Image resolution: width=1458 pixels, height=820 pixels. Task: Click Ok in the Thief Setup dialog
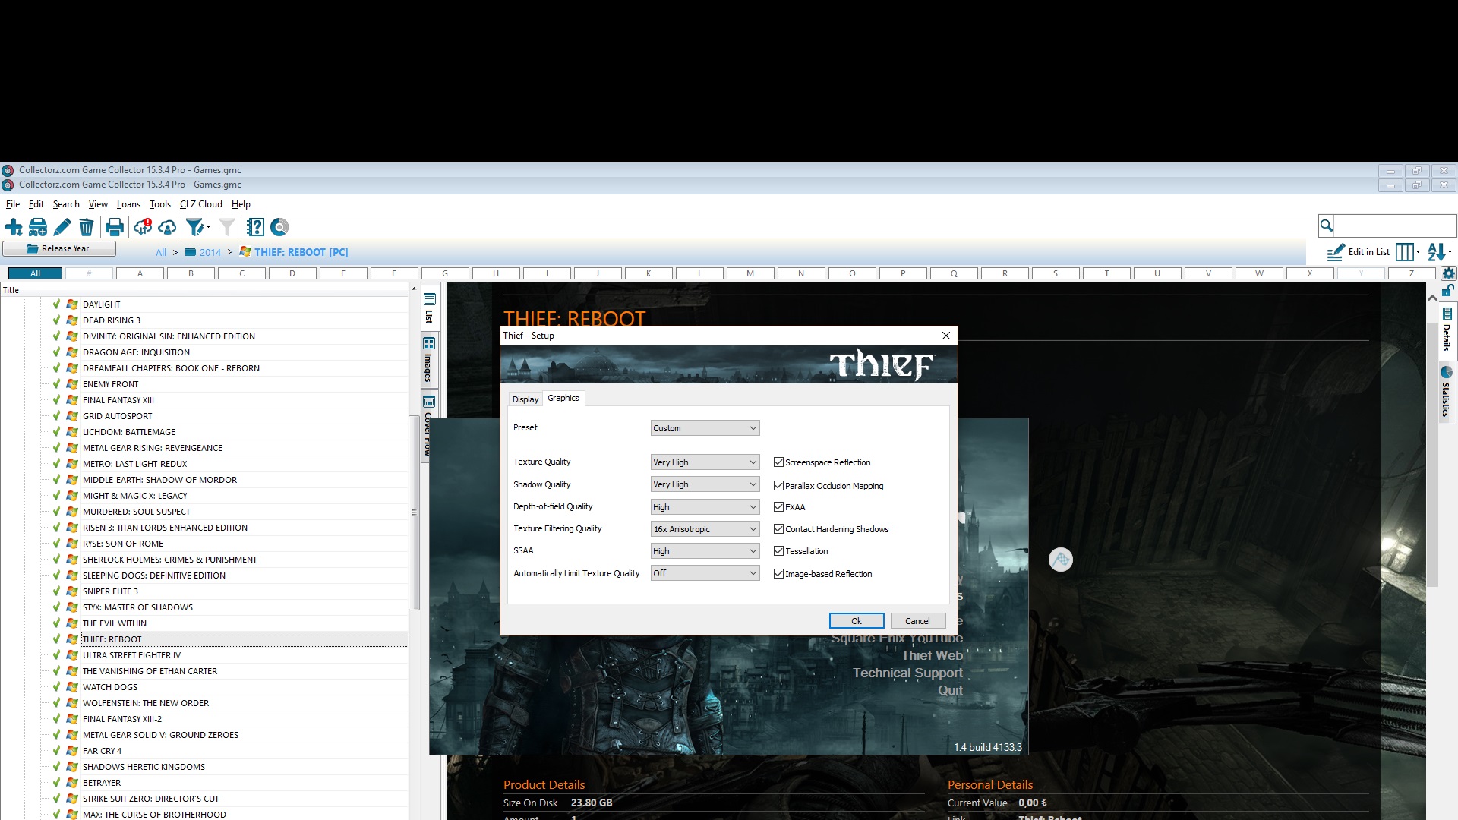click(857, 621)
